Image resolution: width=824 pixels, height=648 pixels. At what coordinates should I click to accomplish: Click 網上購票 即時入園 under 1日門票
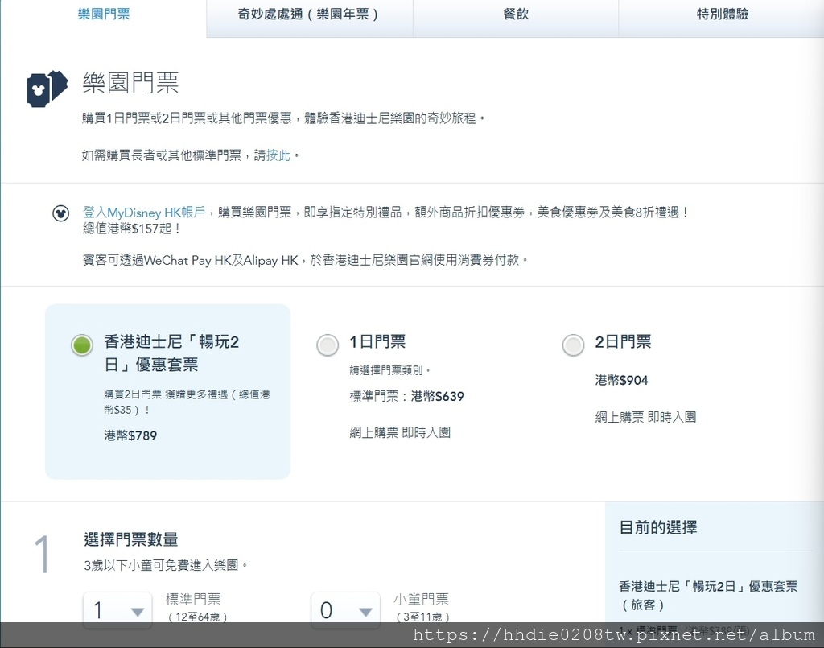coord(400,432)
